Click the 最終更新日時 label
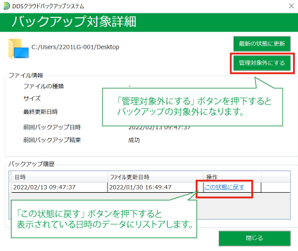The width and height of the screenshot is (298, 251). [40, 112]
